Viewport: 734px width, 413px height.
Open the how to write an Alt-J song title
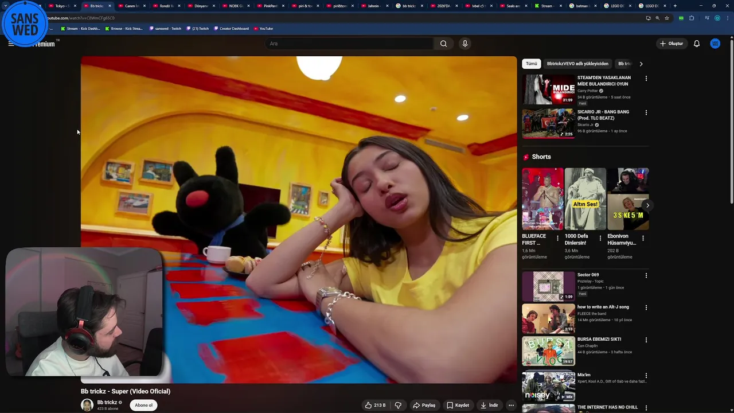(x=603, y=307)
